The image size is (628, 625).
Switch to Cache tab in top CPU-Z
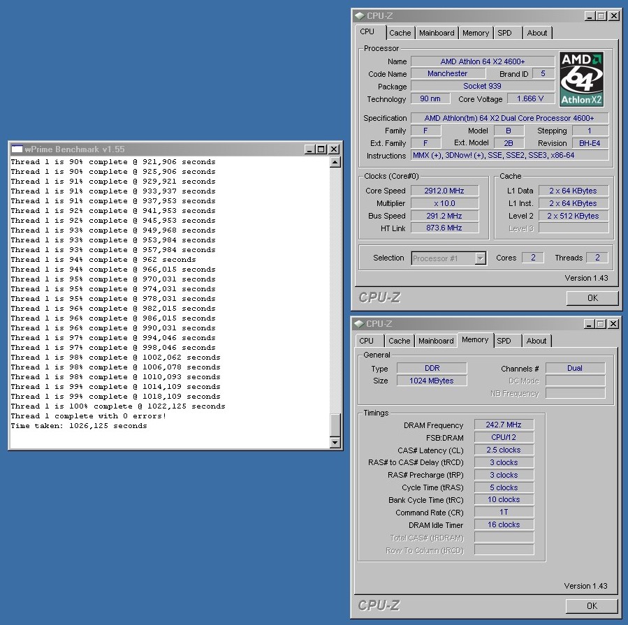400,33
